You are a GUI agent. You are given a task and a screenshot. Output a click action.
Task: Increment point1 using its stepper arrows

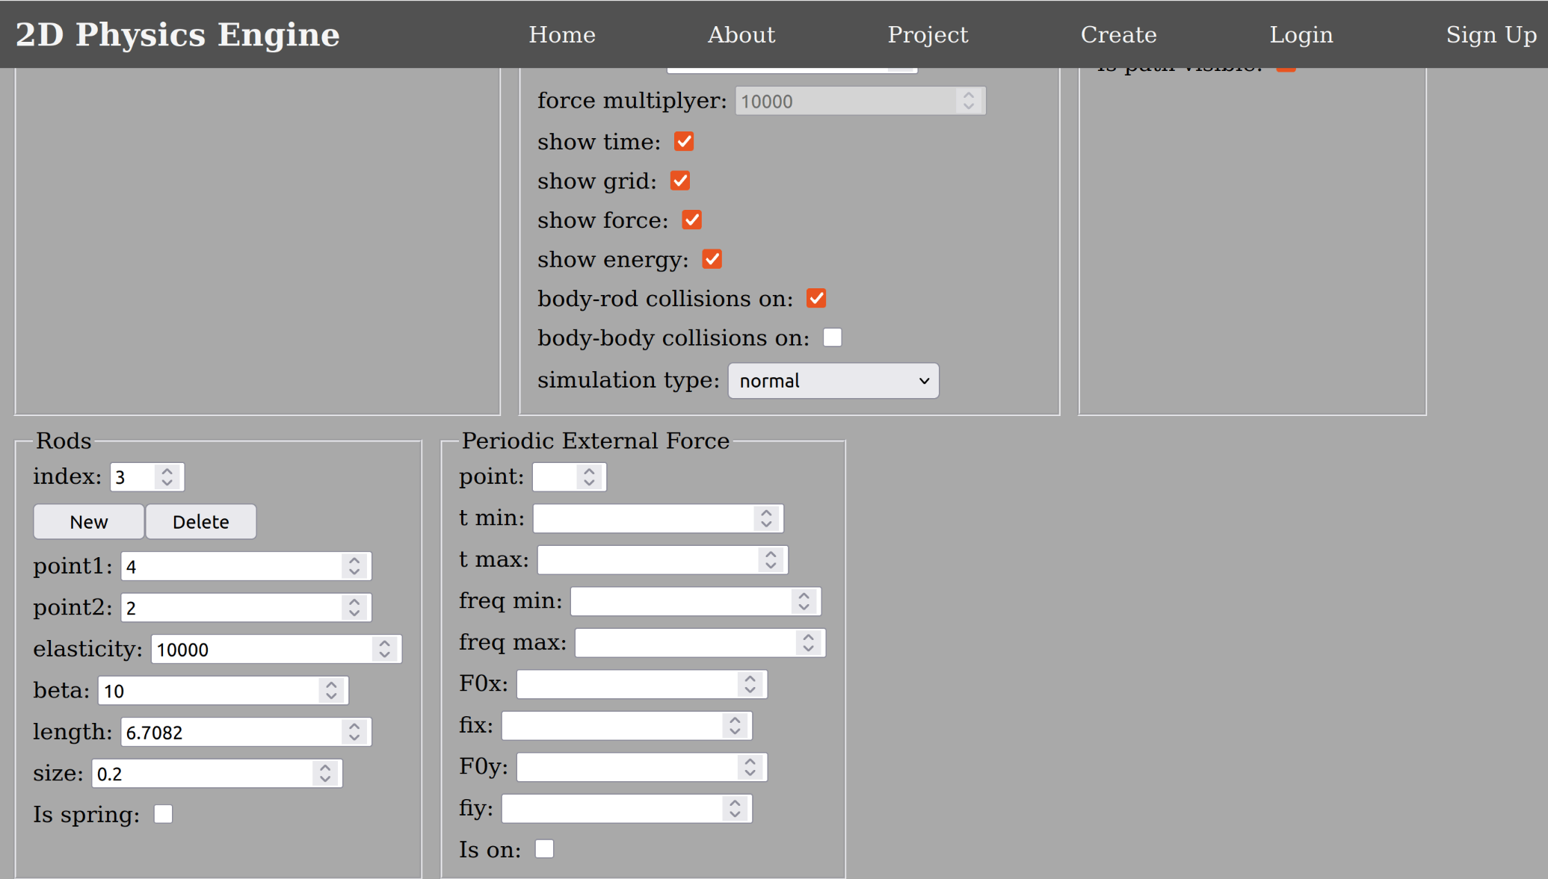click(x=354, y=560)
